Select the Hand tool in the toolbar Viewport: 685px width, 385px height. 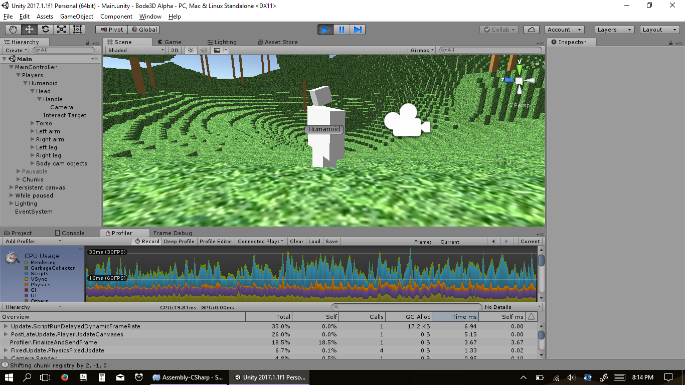click(x=13, y=30)
